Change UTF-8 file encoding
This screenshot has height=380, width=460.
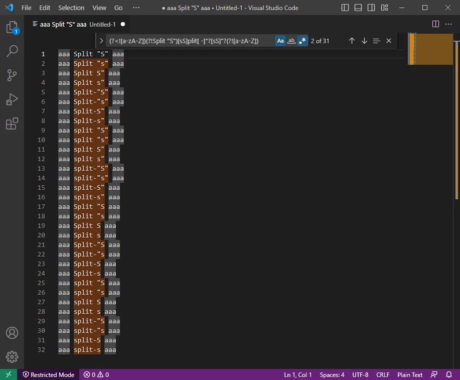(360, 374)
